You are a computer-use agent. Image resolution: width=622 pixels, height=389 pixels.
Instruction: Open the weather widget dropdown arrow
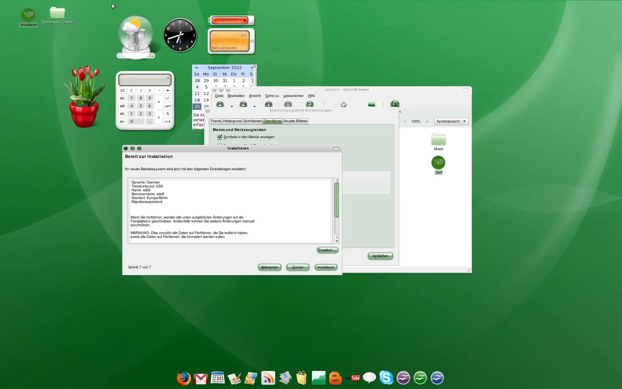coord(152,56)
